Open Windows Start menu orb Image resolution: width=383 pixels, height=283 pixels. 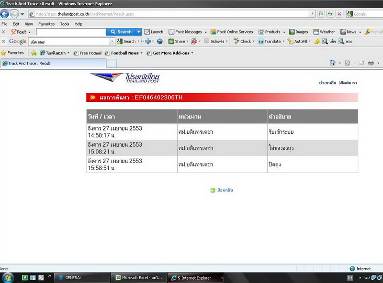tap(9, 277)
